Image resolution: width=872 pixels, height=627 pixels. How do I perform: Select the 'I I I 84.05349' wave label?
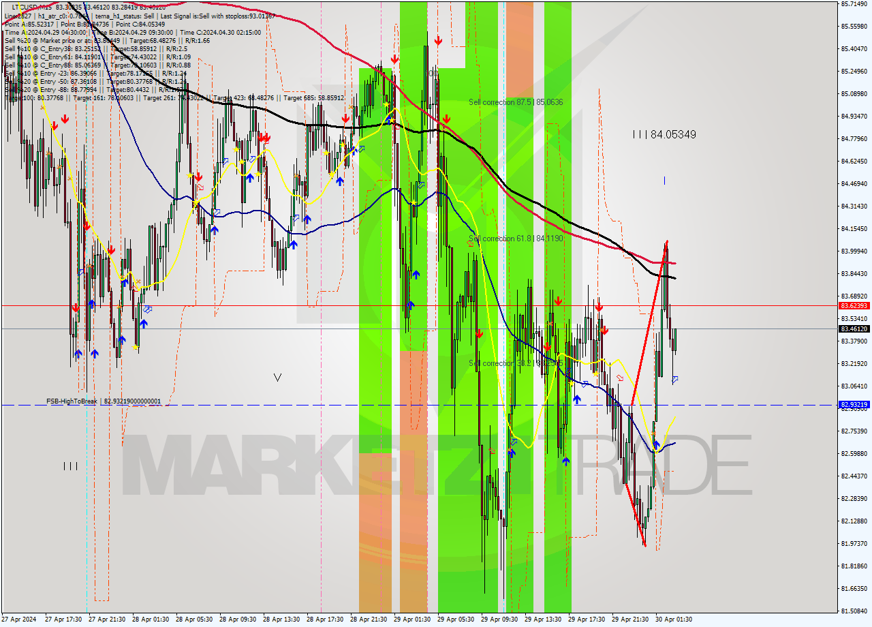point(664,135)
